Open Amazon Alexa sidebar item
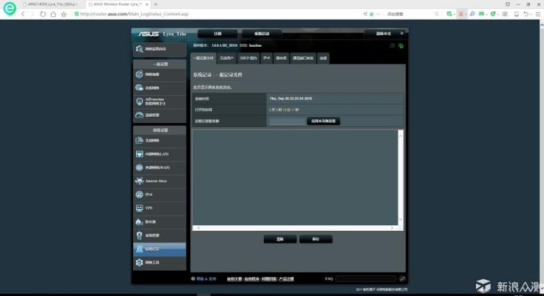This screenshot has height=296, width=544. [160, 181]
